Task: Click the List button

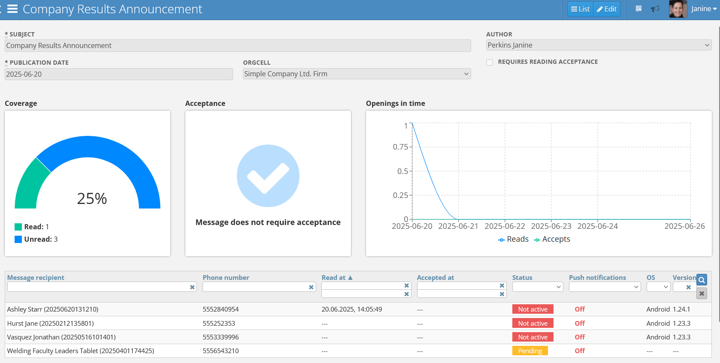Action: point(580,9)
